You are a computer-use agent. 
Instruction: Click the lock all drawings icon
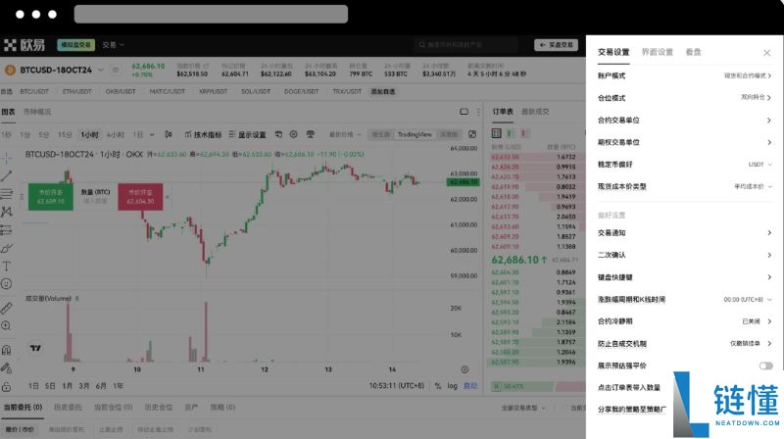(x=7, y=386)
